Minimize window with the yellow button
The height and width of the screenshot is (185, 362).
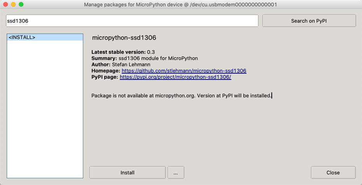pos(13,4)
